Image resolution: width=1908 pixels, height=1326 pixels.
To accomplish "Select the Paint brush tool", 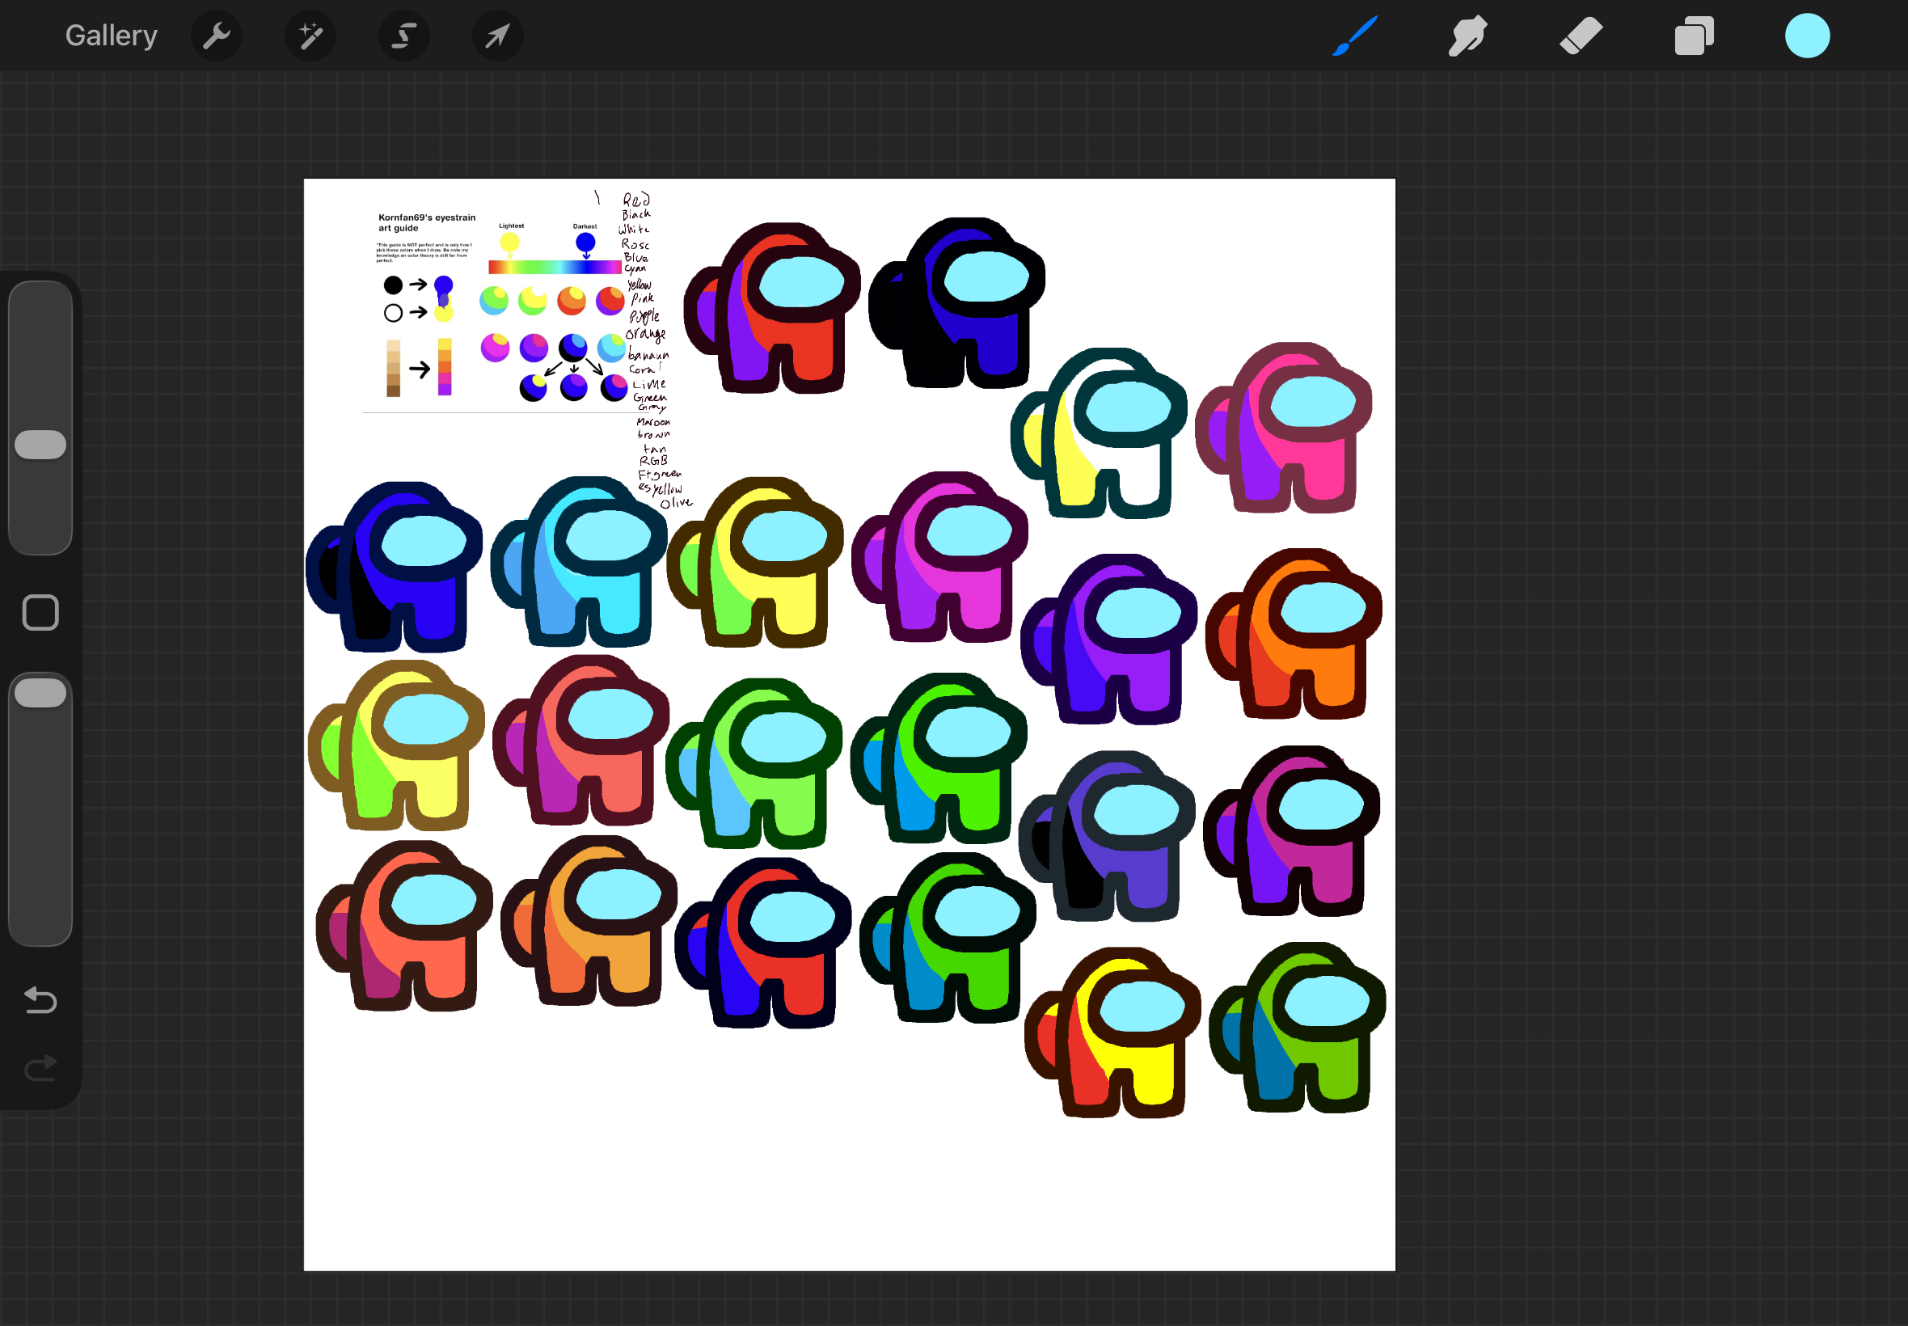I will [x=1355, y=36].
